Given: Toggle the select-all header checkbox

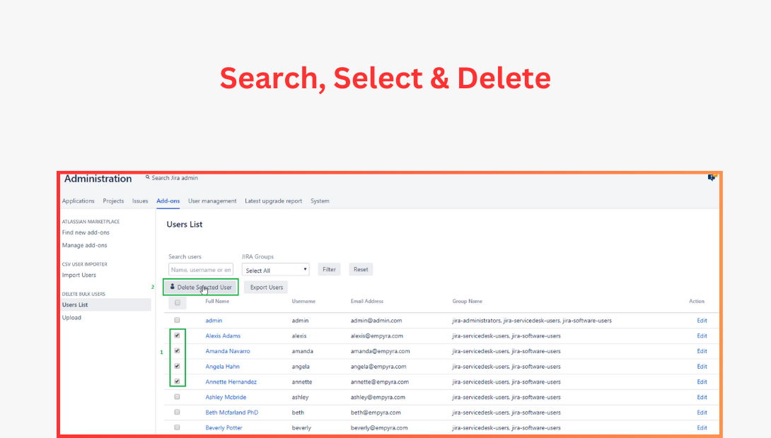Looking at the screenshot, I should click(x=178, y=302).
